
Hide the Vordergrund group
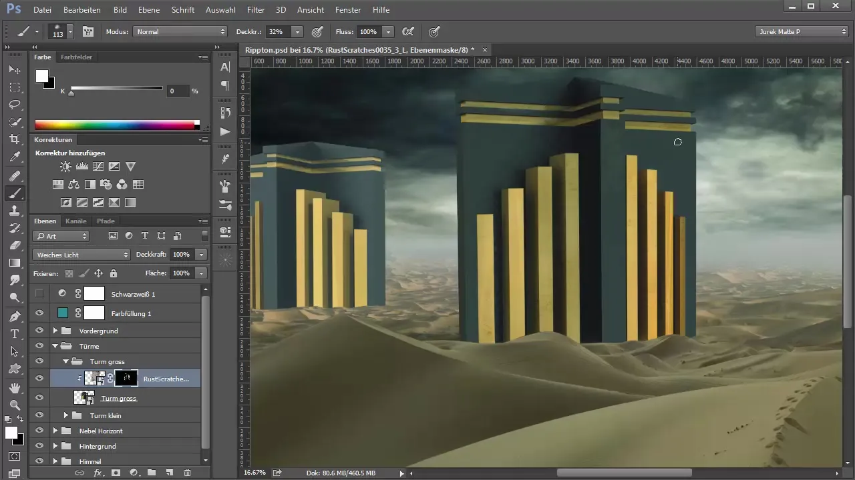pos(39,331)
